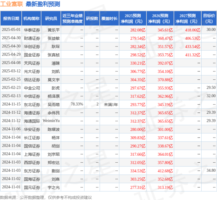Select the 报告日期 column header
The height and width of the screenshot is (200, 217).
click(11, 19)
